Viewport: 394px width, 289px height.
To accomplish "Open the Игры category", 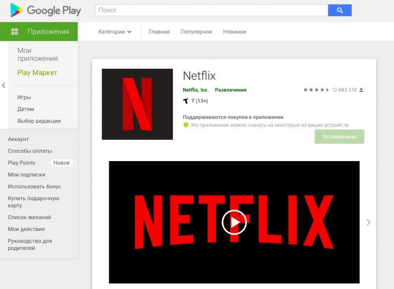I will click(24, 97).
